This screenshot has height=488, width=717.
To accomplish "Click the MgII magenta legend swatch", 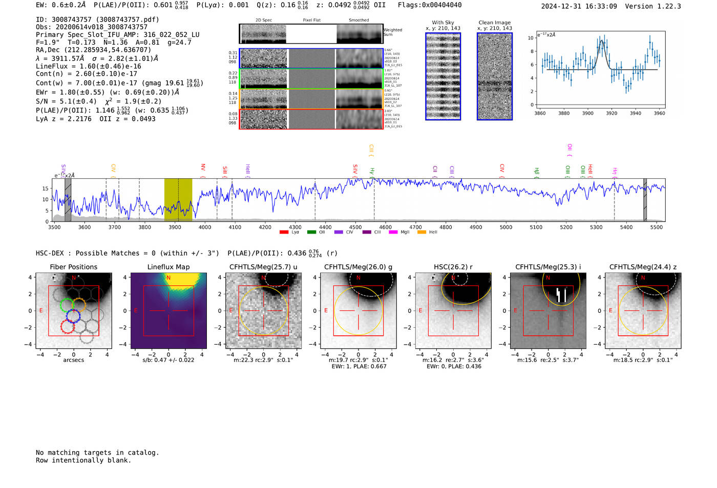I will 393,232.
